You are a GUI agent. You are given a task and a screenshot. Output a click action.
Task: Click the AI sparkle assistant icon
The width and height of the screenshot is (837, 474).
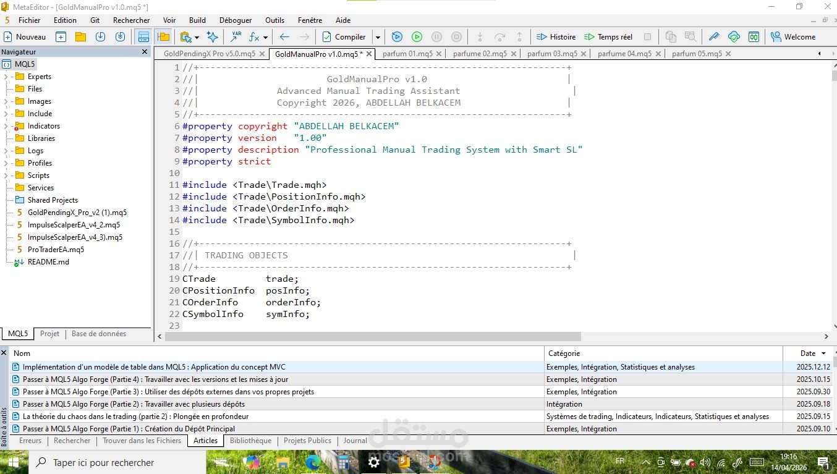213,37
